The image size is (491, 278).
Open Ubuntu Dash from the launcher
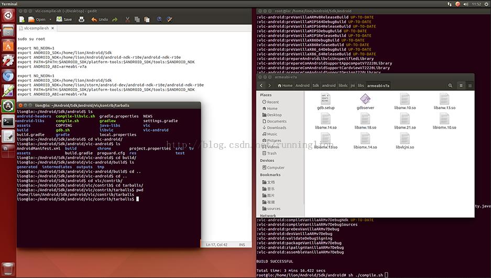coord(8,15)
